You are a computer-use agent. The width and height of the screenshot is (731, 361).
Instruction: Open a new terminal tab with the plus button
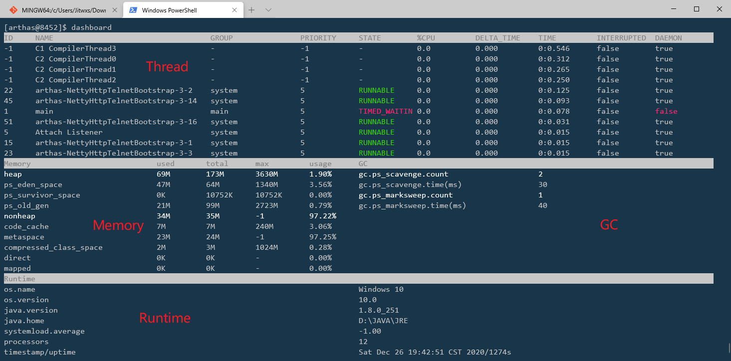pyautogui.click(x=251, y=9)
